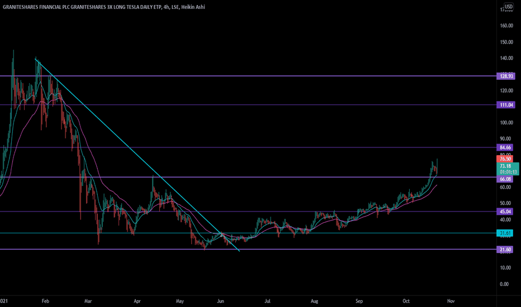Click the 120.00 price axis value
Image resolution: width=521 pixels, height=307 pixels.
(506, 90)
